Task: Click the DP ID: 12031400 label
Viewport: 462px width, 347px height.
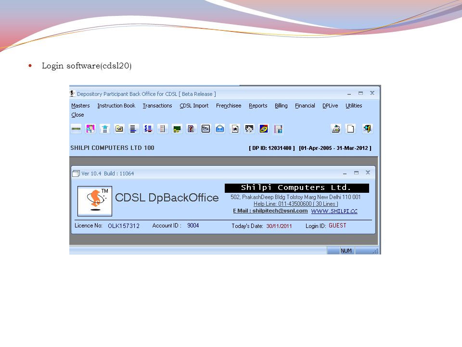Action: click(271, 148)
